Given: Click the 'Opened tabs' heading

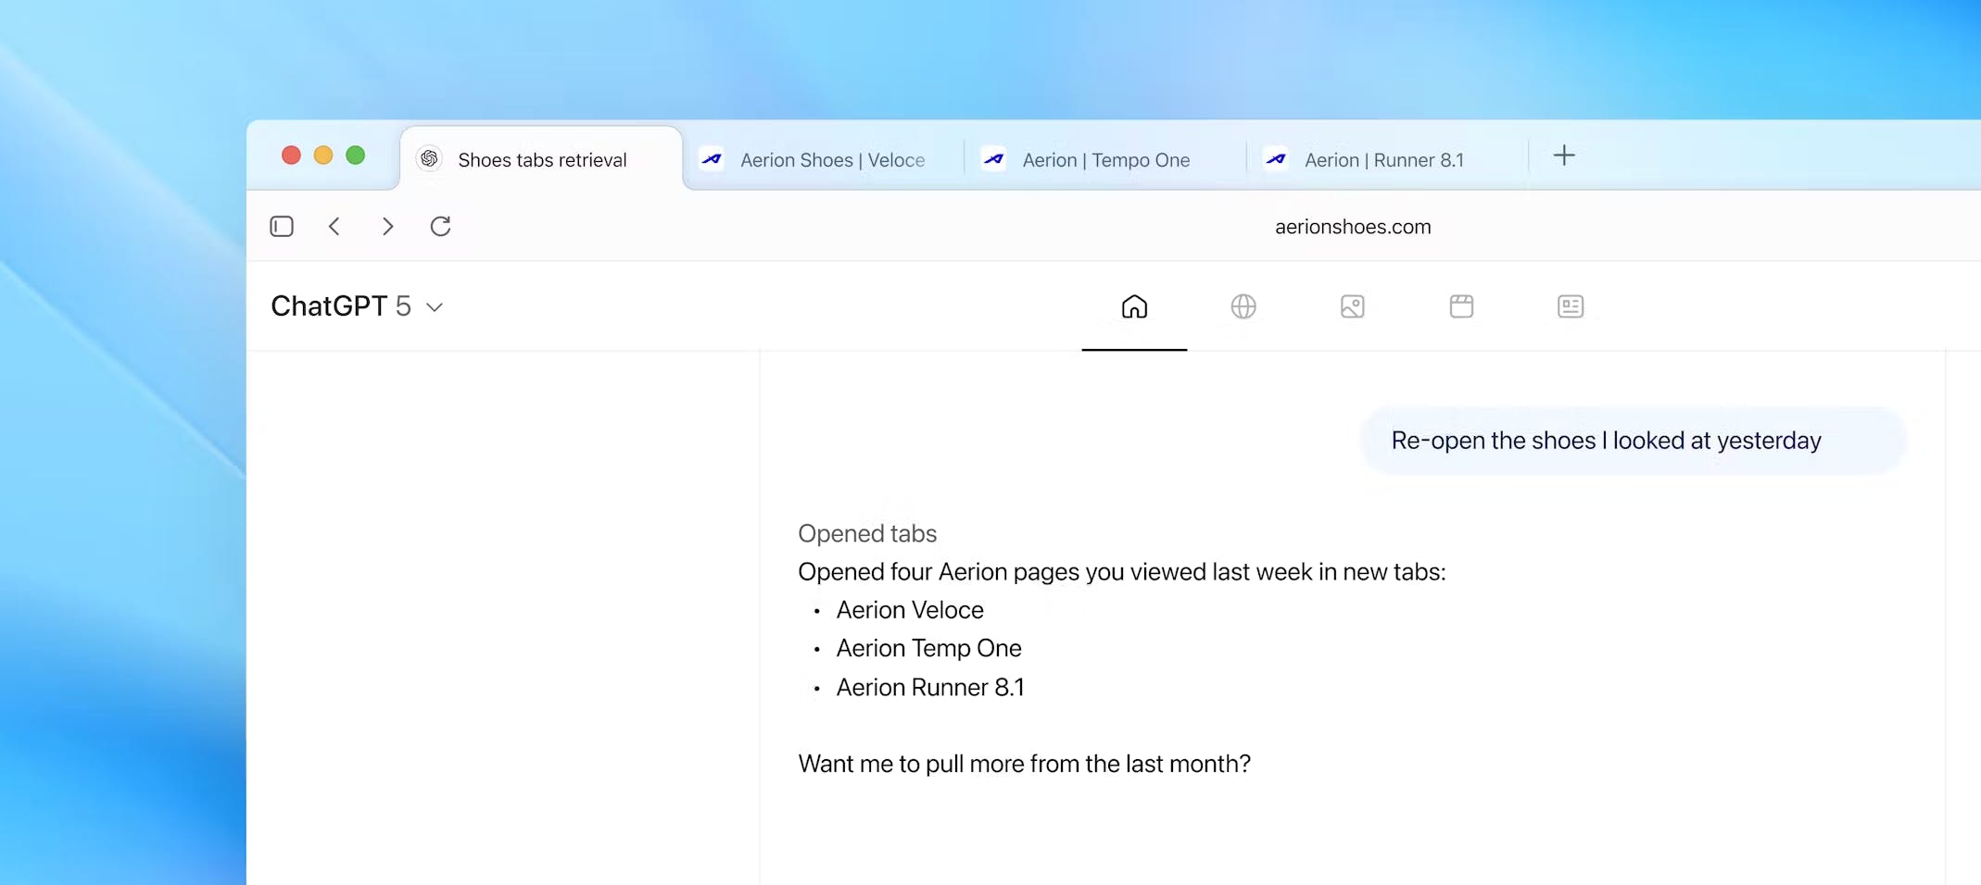Looking at the screenshot, I should pyautogui.click(x=867, y=533).
